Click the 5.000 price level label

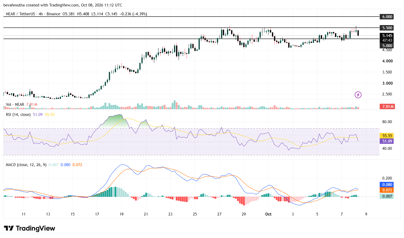pyautogui.click(x=387, y=46)
